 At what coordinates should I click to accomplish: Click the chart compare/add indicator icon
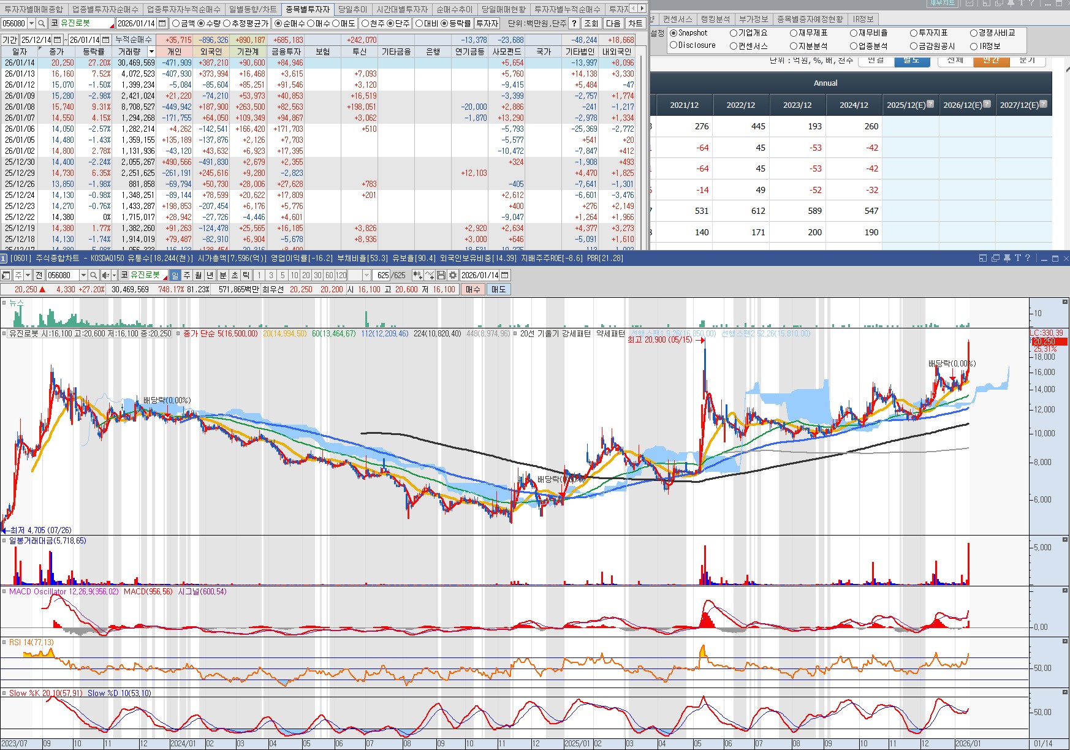pyautogui.click(x=417, y=275)
